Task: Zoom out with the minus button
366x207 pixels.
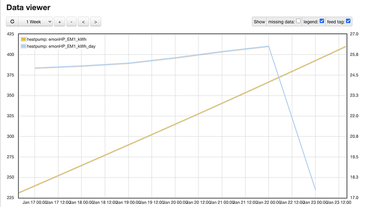Action: [72, 22]
